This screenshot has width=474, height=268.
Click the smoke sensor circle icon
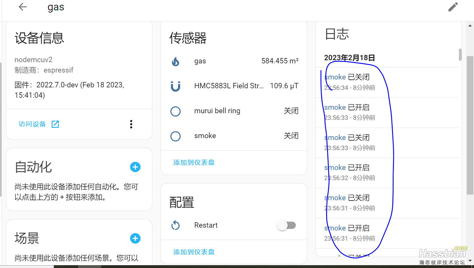[x=175, y=136]
